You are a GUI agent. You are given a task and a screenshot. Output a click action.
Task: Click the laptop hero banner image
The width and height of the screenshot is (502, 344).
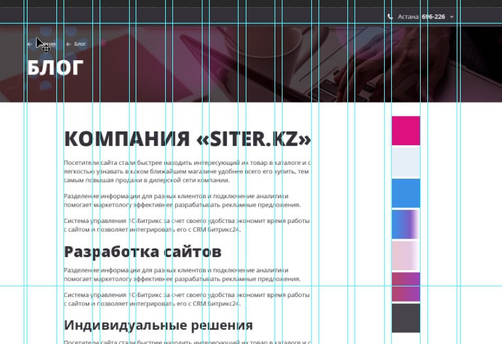click(x=251, y=65)
